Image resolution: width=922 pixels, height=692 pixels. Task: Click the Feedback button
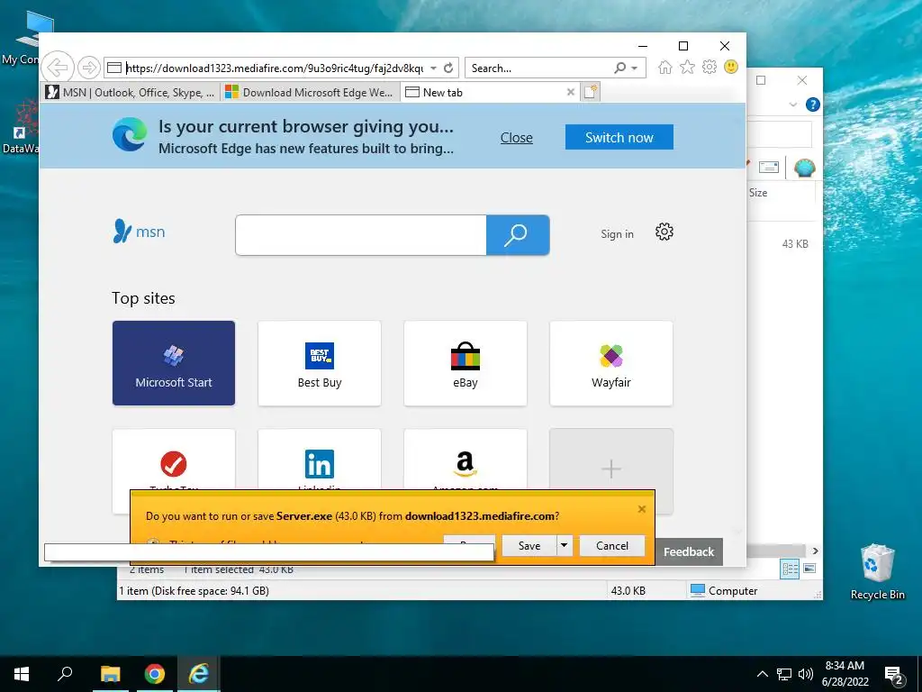(689, 552)
